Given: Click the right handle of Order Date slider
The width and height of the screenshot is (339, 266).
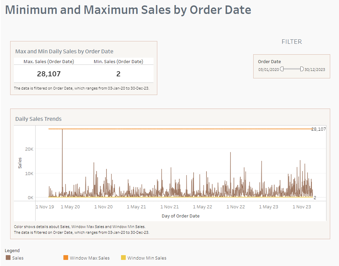Looking at the screenshot, I should pyautogui.click(x=302, y=69).
